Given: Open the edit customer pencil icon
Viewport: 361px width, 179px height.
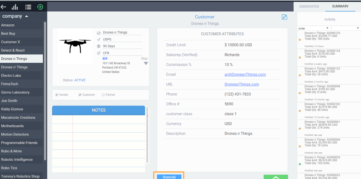Looking at the screenshot, I should (x=284, y=17).
